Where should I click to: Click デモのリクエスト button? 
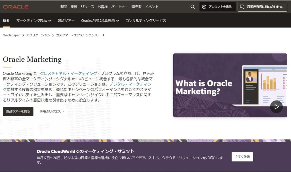(52, 111)
